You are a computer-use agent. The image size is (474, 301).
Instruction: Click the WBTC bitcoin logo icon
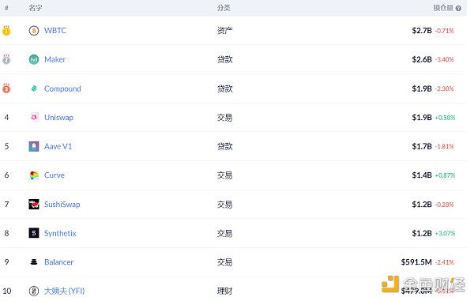pyautogui.click(x=34, y=31)
